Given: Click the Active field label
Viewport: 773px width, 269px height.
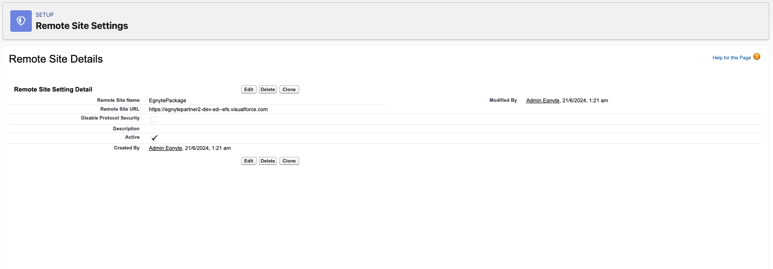Looking at the screenshot, I should pyautogui.click(x=133, y=137).
